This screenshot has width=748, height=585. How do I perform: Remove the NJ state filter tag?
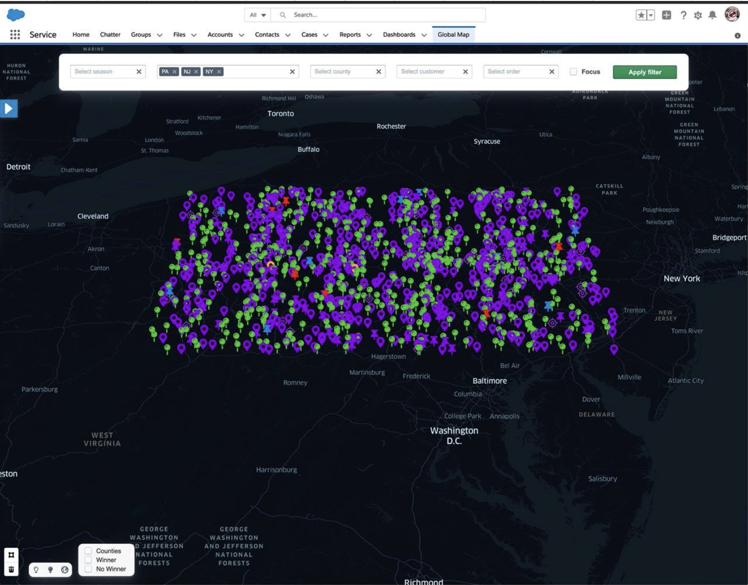(196, 72)
